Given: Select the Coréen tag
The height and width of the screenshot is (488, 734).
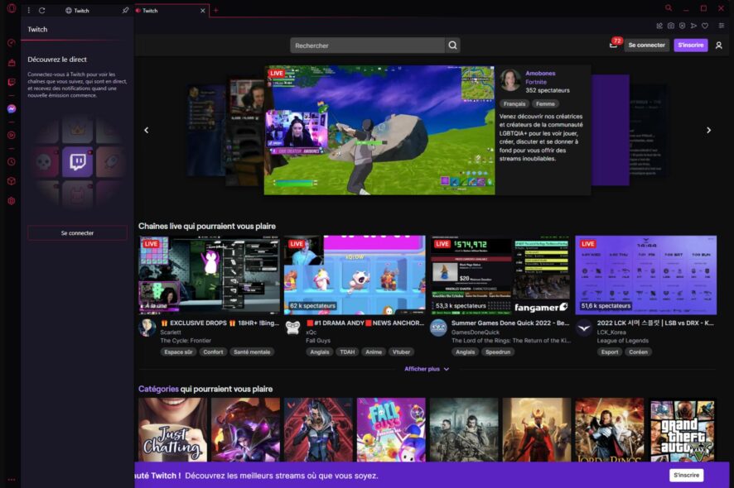Looking at the screenshot, I should click(639, 352).
